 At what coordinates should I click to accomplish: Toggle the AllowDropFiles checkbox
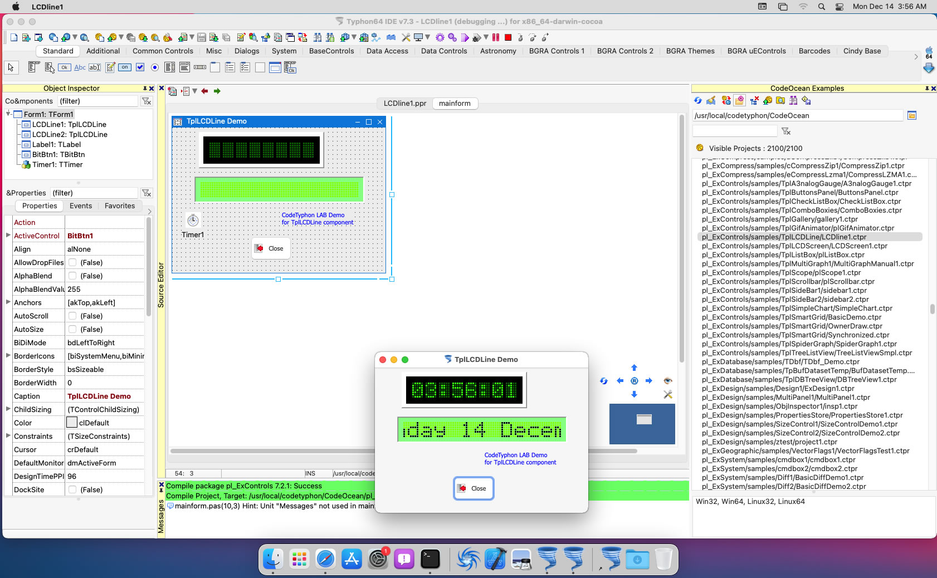pos(72,262)
